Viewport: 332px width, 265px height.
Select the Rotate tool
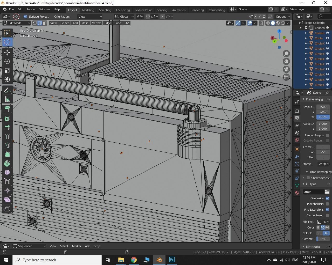click(7, 62)
